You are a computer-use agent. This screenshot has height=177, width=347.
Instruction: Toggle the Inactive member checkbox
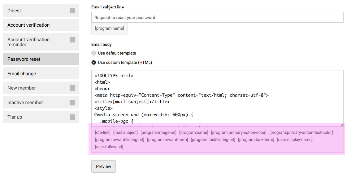pos(72,103)
